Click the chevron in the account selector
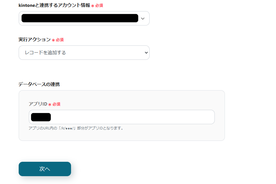This screenshot has height=184, width=276. click(142, 19)
